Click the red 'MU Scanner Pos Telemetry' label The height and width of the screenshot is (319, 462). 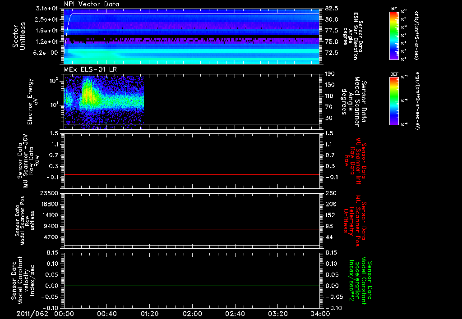(x=355, y=220)
